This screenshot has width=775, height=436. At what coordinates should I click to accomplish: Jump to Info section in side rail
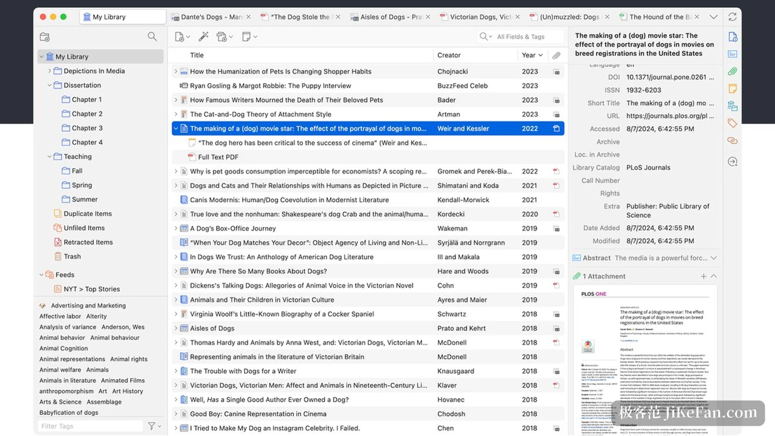coord(732,37)
